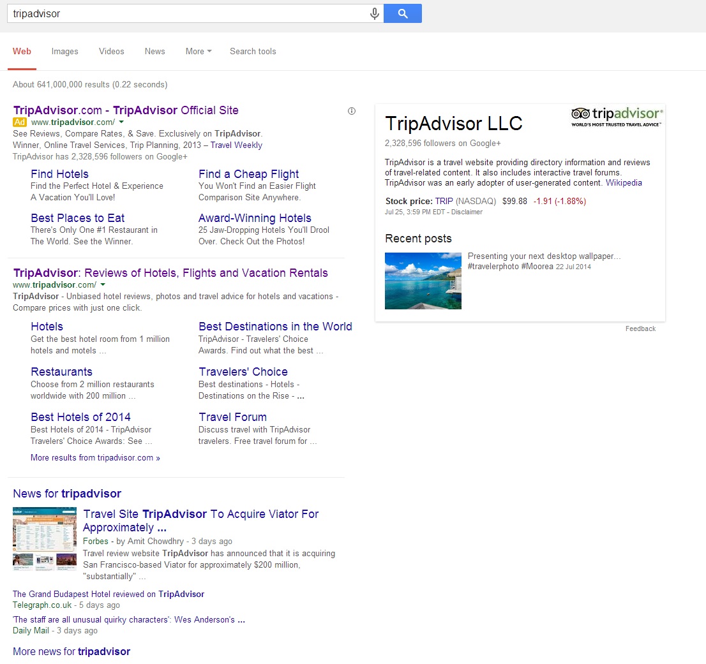
Task: Click the TripAdvisor LLC panel title
Action: point(453,124)
